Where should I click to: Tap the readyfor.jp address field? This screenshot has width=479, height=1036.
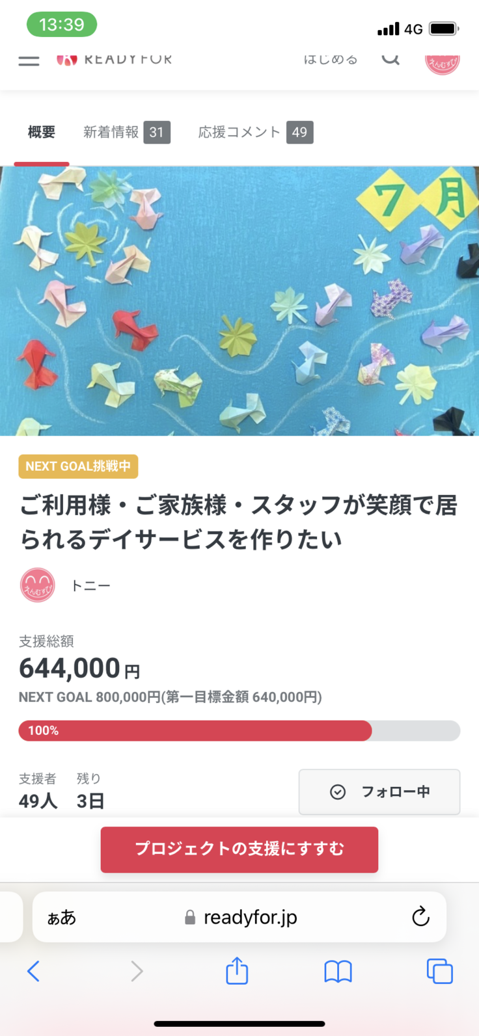[250, 917]
